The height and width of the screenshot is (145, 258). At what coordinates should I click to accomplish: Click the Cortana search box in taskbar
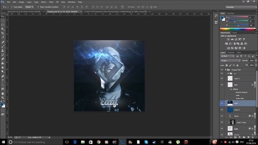point(35,142)
